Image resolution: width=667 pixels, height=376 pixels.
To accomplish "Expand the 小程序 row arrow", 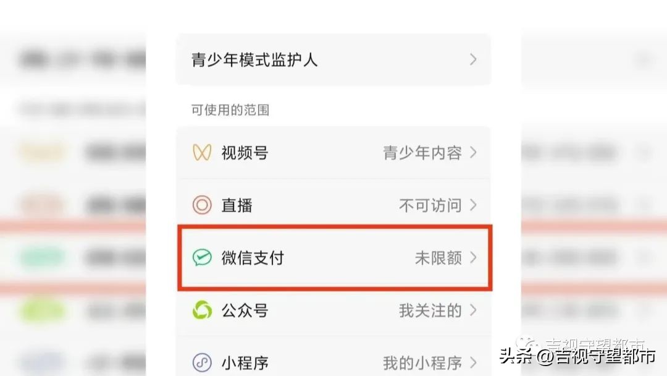I will [473, 362].
